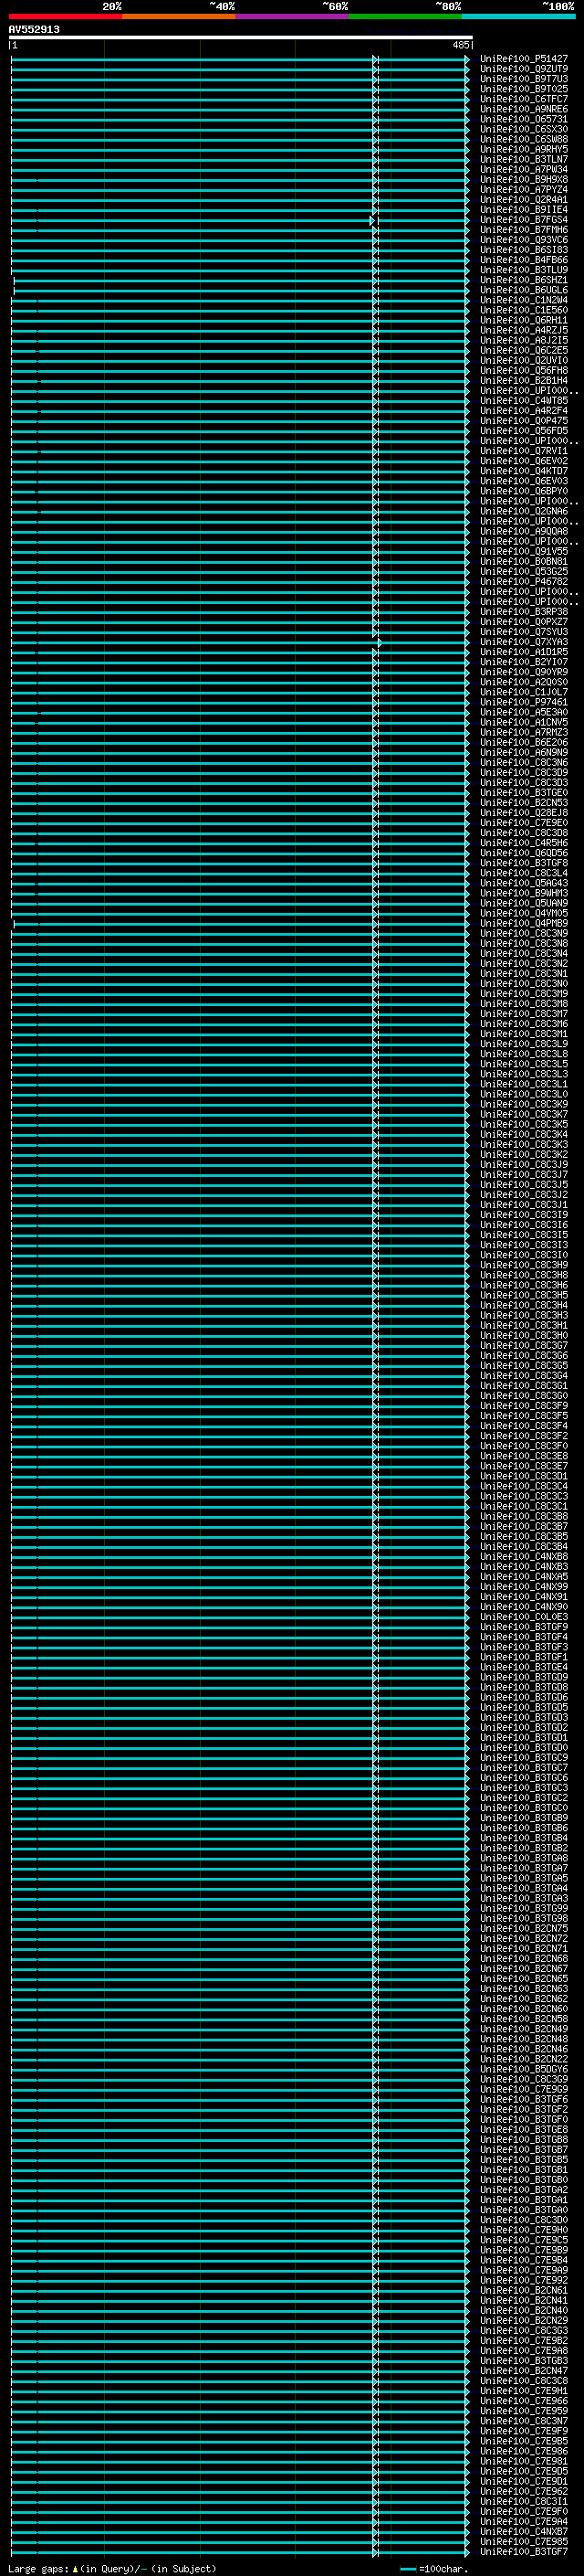Open hit UniRef100_P51427
584x2576 pixels.
[x=523, y=59]
